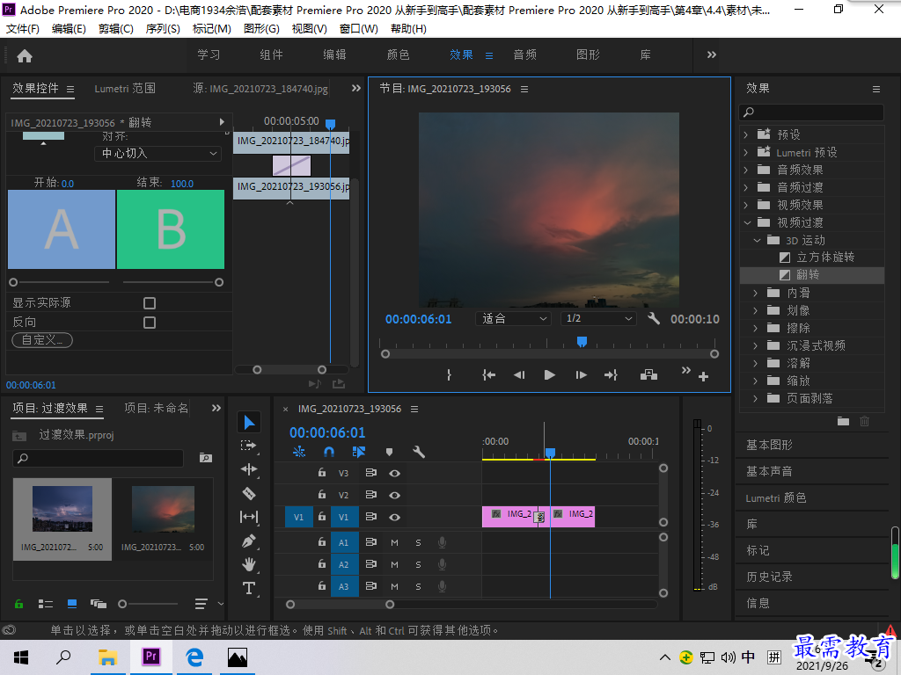
Task: Open the 文件(F) menu
Action: pyautogui.click(x=22, y=29)
